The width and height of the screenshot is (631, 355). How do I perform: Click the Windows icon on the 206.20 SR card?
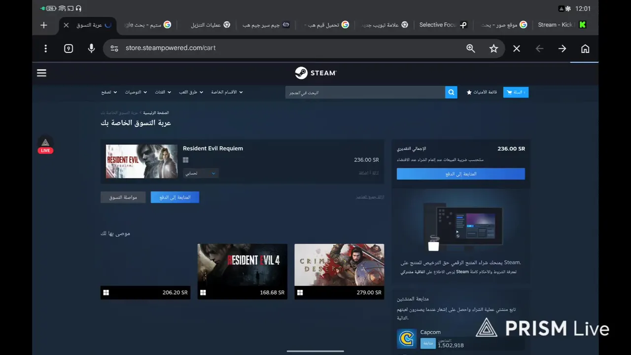[x=106, y=292]
